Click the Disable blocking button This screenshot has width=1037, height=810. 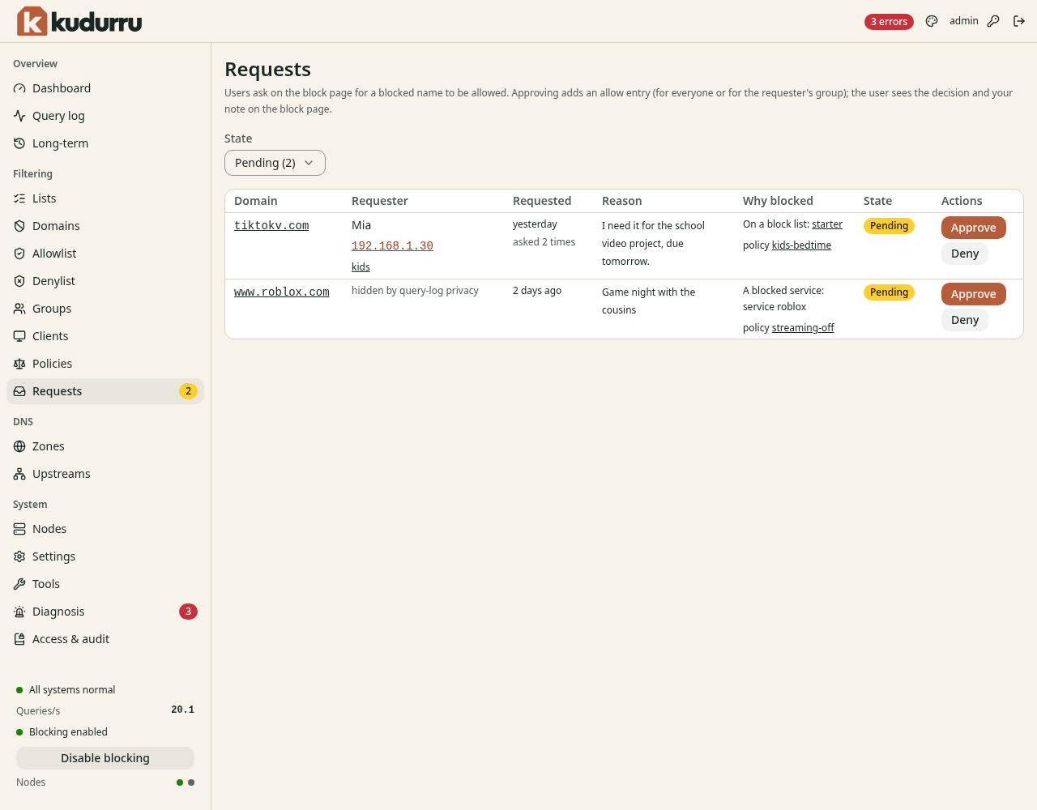pos(105,758)
